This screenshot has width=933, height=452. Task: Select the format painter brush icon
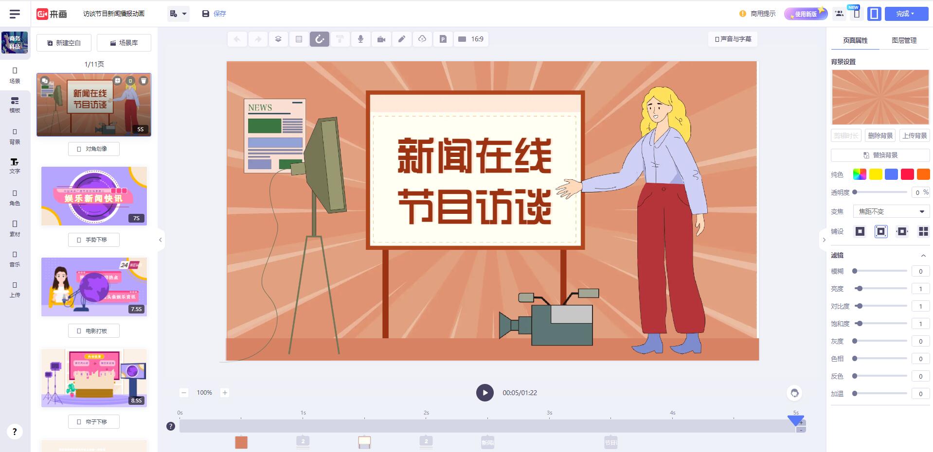point(340,39)
